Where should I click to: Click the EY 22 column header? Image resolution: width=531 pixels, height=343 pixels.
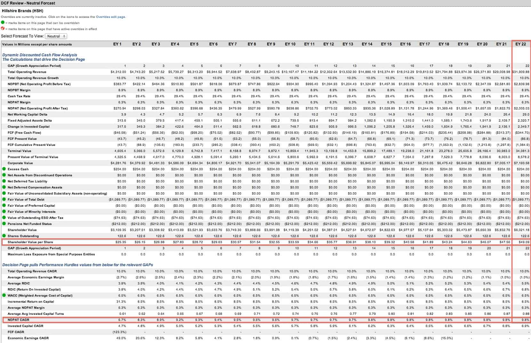click(x=521, y=44)
